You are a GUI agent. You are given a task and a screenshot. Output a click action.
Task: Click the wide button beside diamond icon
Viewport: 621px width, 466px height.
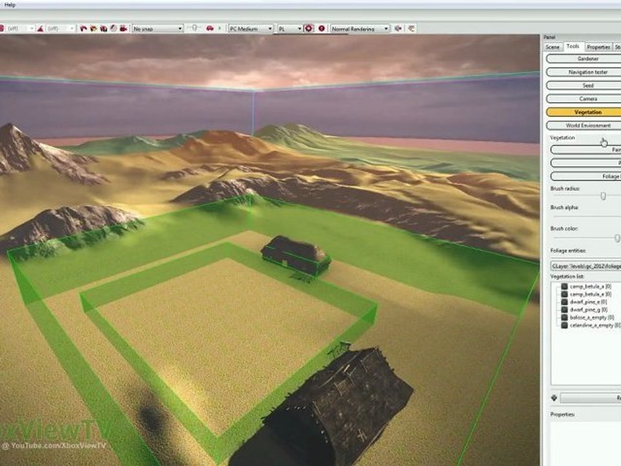point(591,398)
